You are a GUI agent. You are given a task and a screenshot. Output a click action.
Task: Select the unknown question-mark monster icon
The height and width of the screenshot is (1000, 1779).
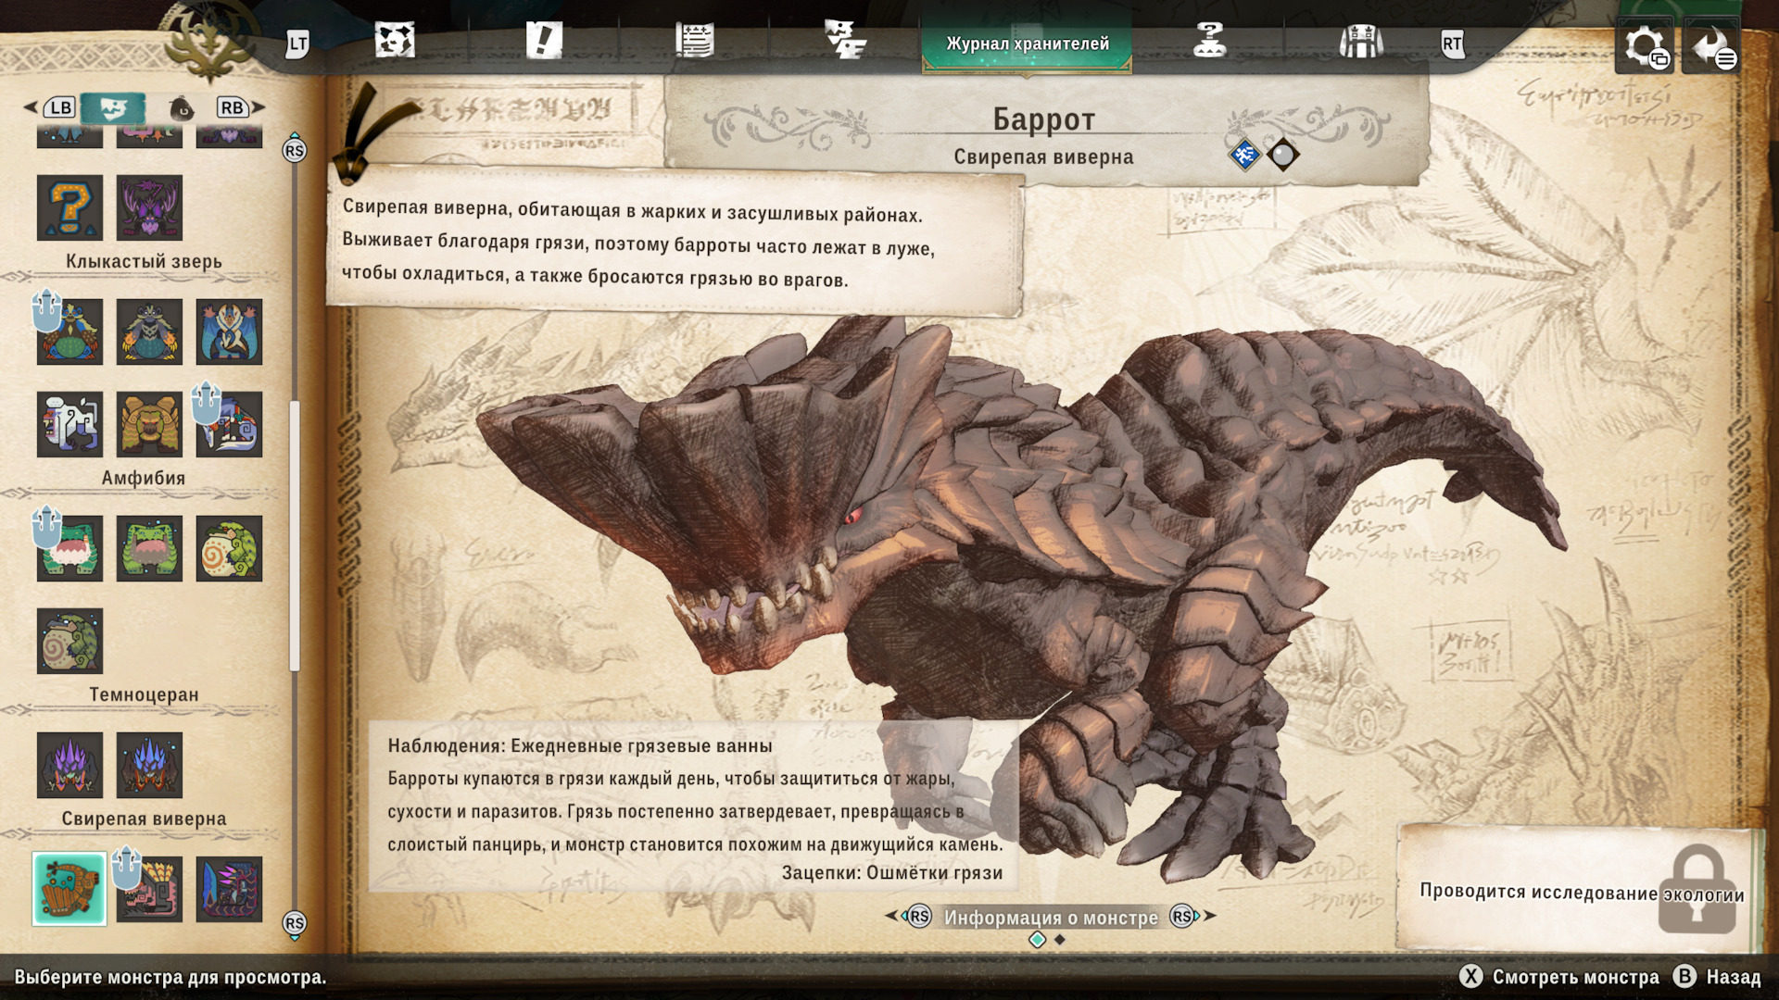click(69, 207)
